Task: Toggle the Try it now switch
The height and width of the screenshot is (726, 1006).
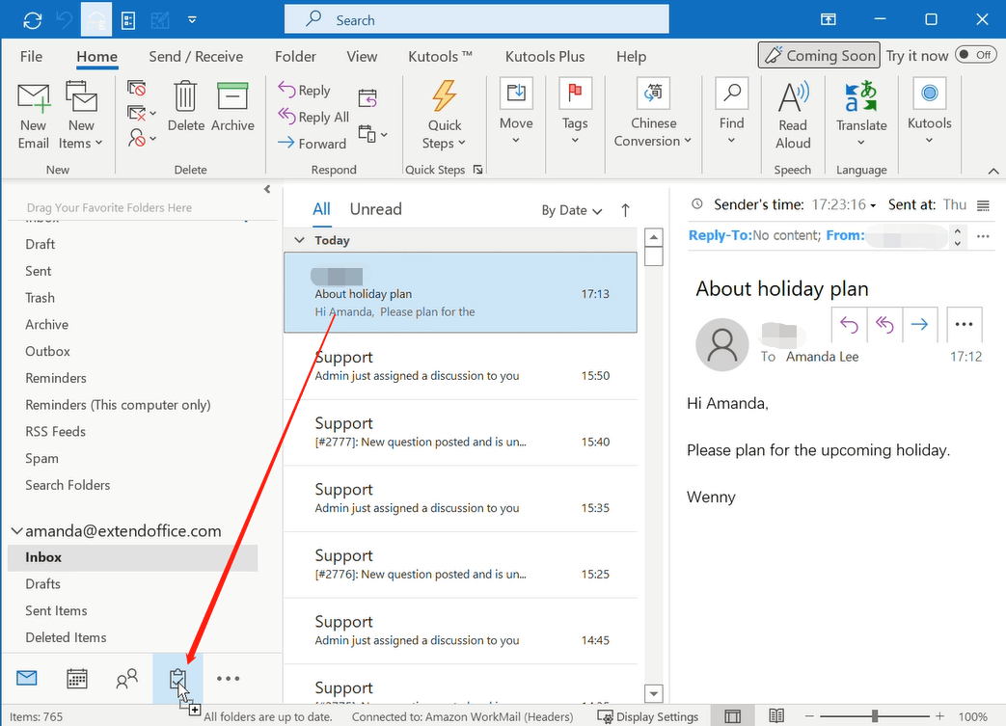Action: [975, 55]
